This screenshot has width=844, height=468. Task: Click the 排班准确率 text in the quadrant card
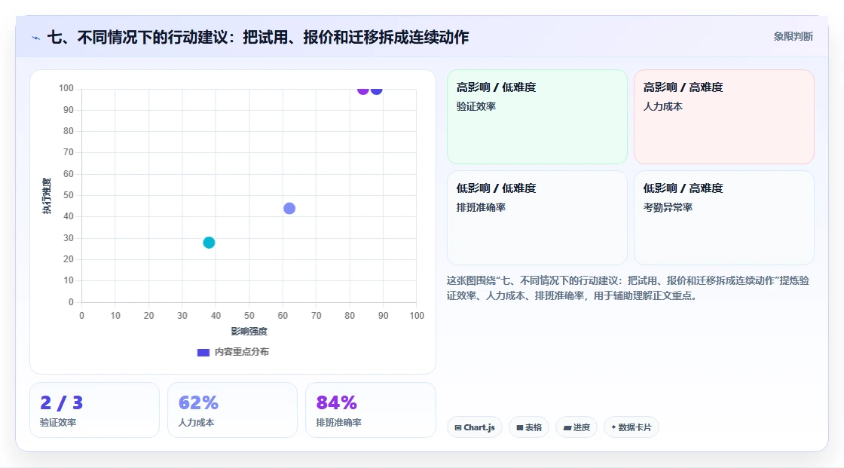(482, 207)
